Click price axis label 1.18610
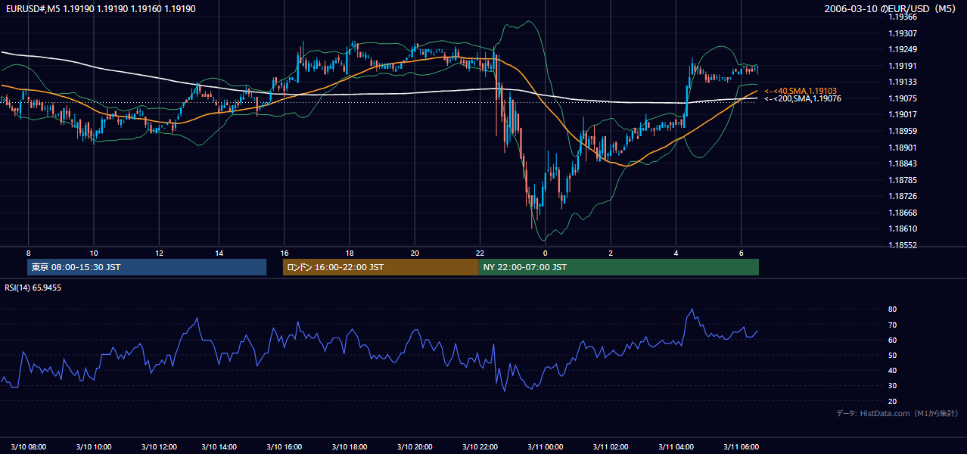Viewport: 967px width, 454px height. click(x=903, y=229)
